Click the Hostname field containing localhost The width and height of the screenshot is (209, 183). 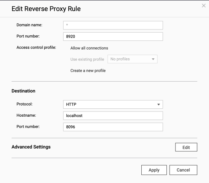click(113, 116)
